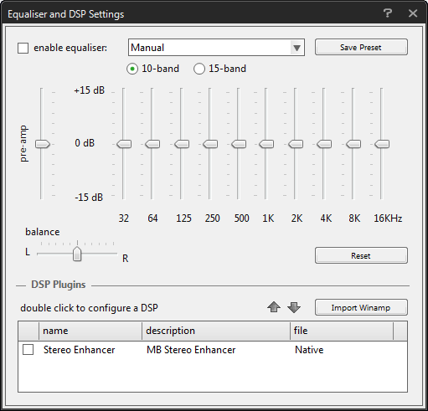
Task: Reset the equaliser with the Reset button
Action: (361, 255)
